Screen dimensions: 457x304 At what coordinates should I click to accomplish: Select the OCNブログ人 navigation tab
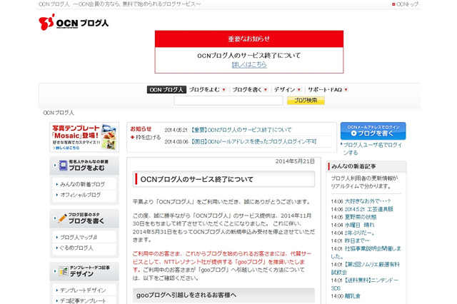tap(166, 90)
